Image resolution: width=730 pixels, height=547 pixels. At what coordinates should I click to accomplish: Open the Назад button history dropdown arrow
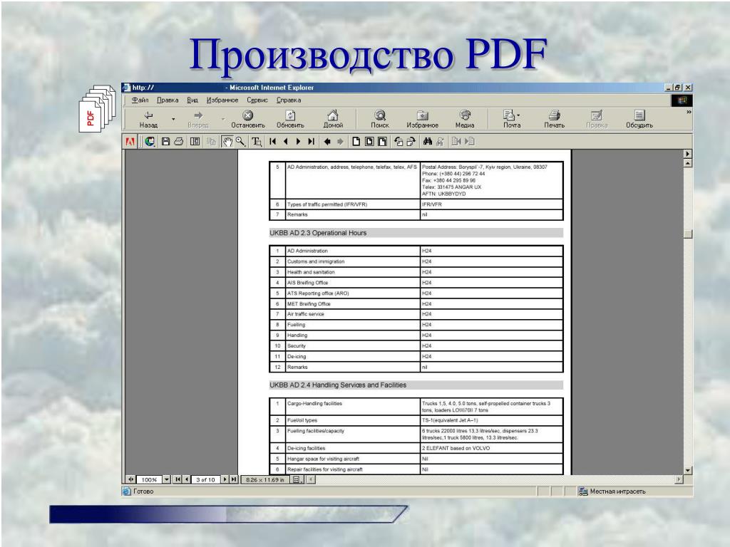[173, 120]
